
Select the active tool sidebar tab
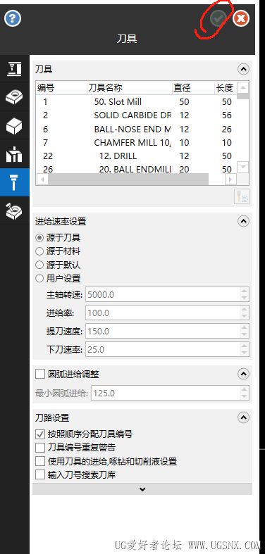coord(15,182)
